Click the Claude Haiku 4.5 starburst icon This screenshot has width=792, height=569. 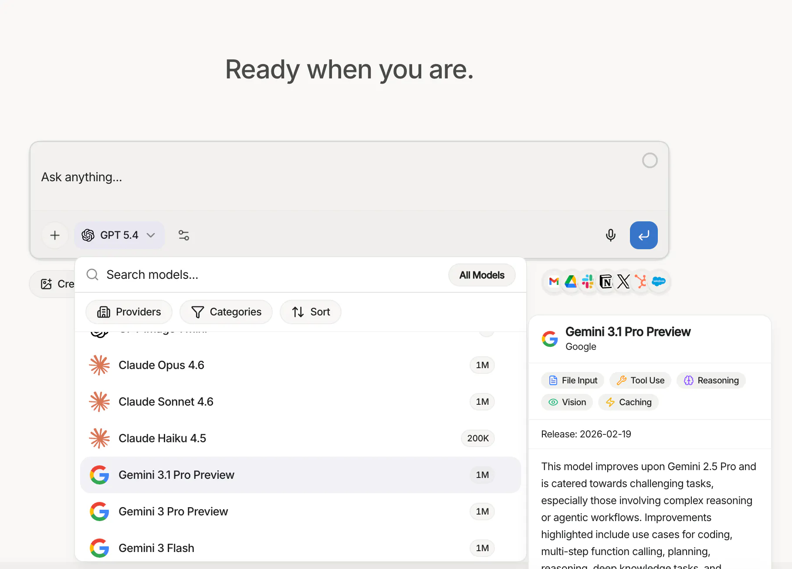(x=99, y=438)
